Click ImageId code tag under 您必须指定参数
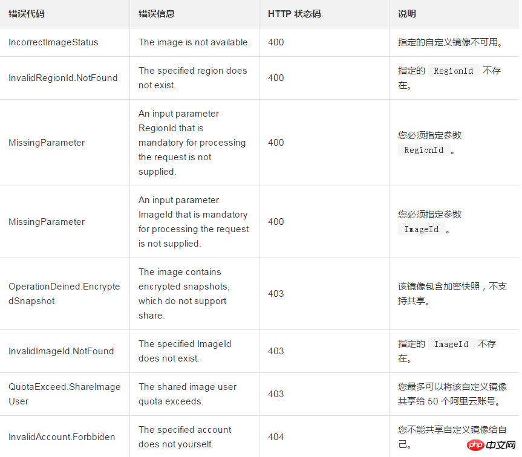The image size is (522, 457). 422,229
